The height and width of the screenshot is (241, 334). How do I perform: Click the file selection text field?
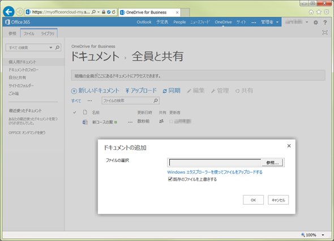click(x=215, y=163)
